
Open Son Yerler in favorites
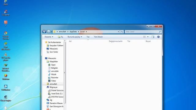pyautogui.click(x=54, y=52)
